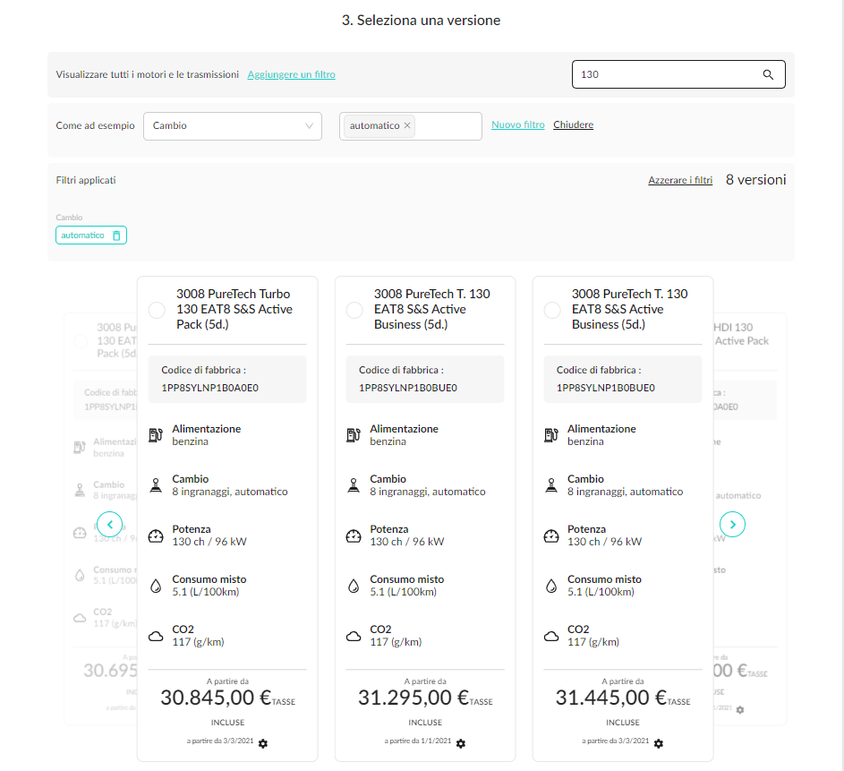Click the factory code 1PP8SYLNP1B0A0E0
The height and width of the screenshot is (771, 844).
[210, 388]
